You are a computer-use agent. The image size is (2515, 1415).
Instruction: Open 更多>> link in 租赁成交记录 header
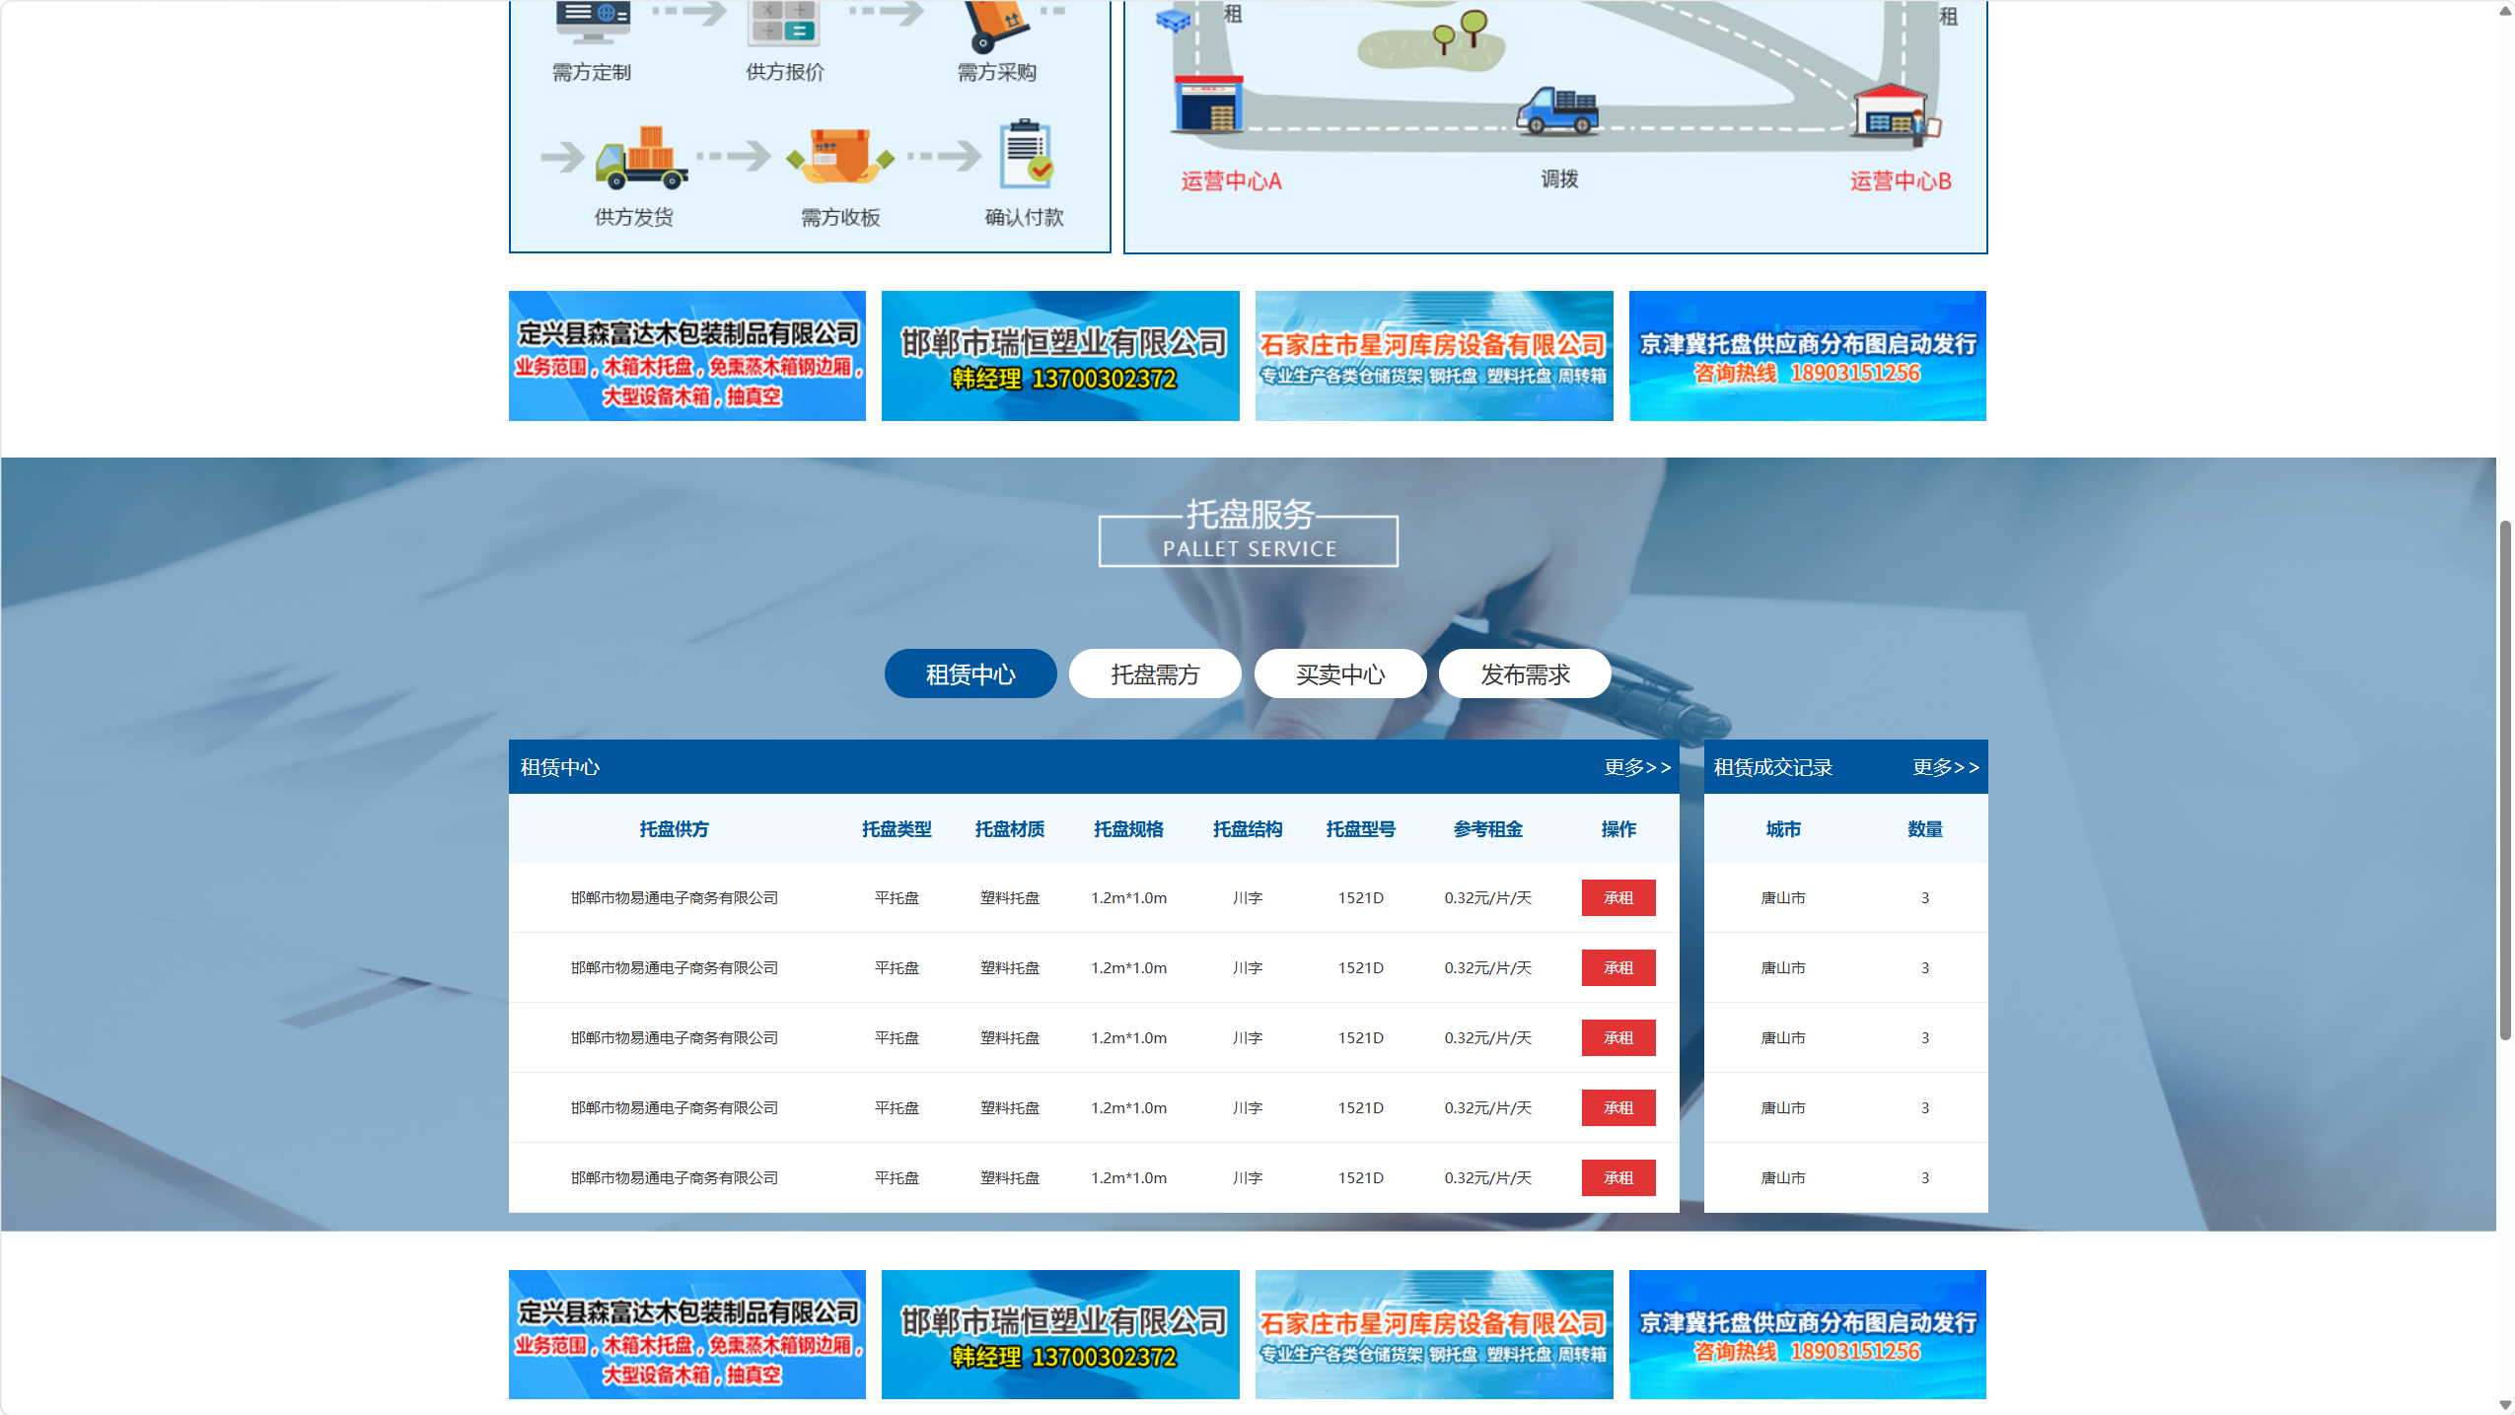[x=1945, y=767]
